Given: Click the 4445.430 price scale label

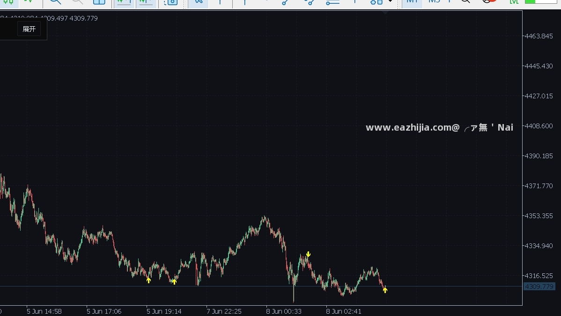Looking at the screenshot, I should [x=539, y=66].
